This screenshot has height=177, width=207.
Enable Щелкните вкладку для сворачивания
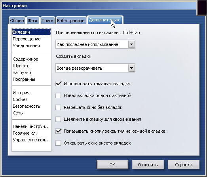[x=58, y=119]
